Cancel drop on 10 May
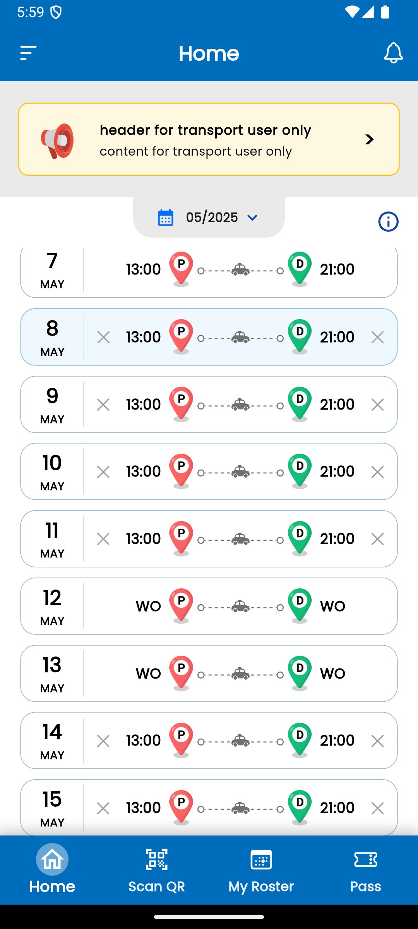The image size is (418, 929). click(377, 472)
